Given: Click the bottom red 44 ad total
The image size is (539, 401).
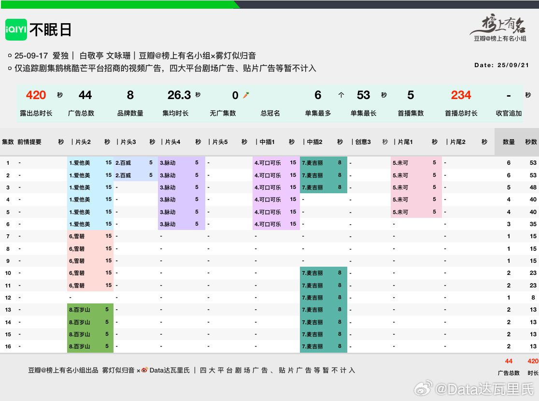Looking at the screenshot, I should point(509,361).
